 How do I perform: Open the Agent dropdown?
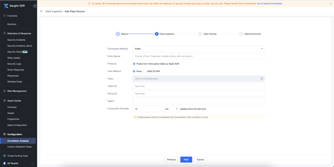tap(198, 101)
